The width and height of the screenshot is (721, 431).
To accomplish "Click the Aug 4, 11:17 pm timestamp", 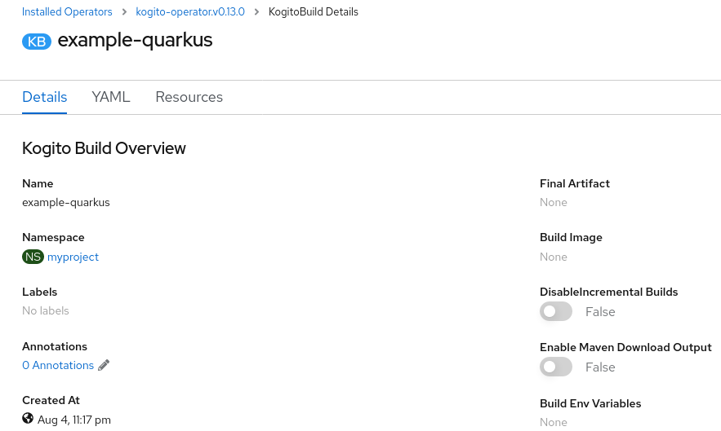I will tap(74, 420).
